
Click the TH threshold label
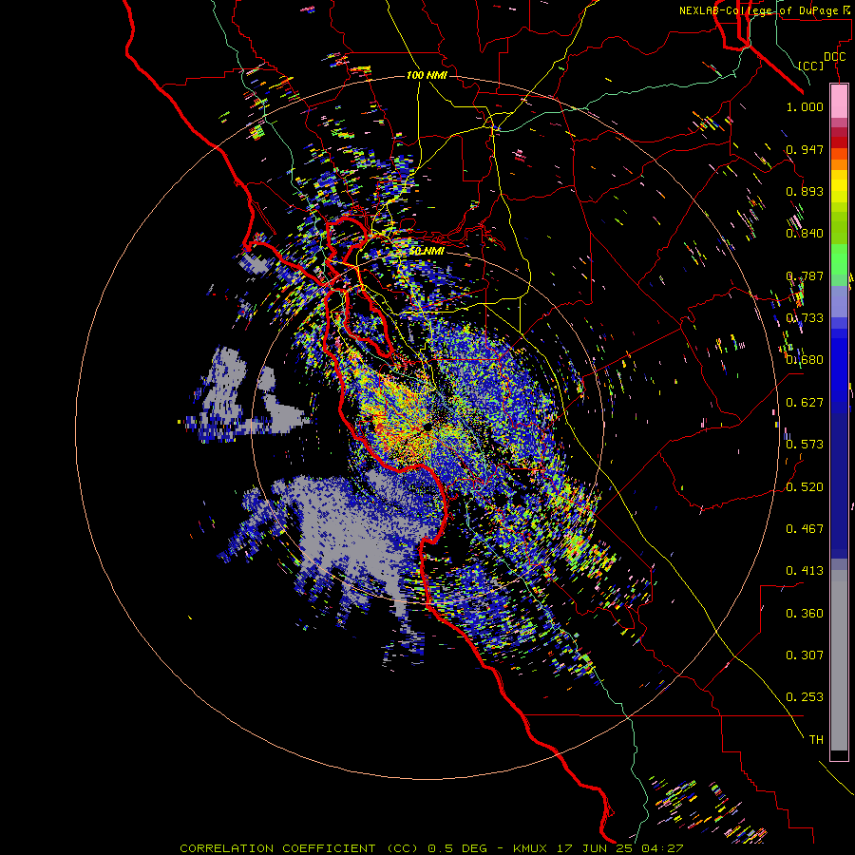(x=816, y=740)
